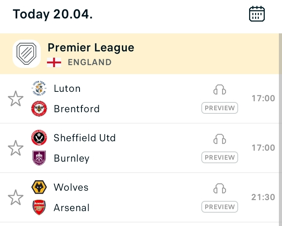Favorite the Sheffield Utd vs Burnley match star
Image resolution: width=282 pixels, height=226 pixels.
click(16, 148)
